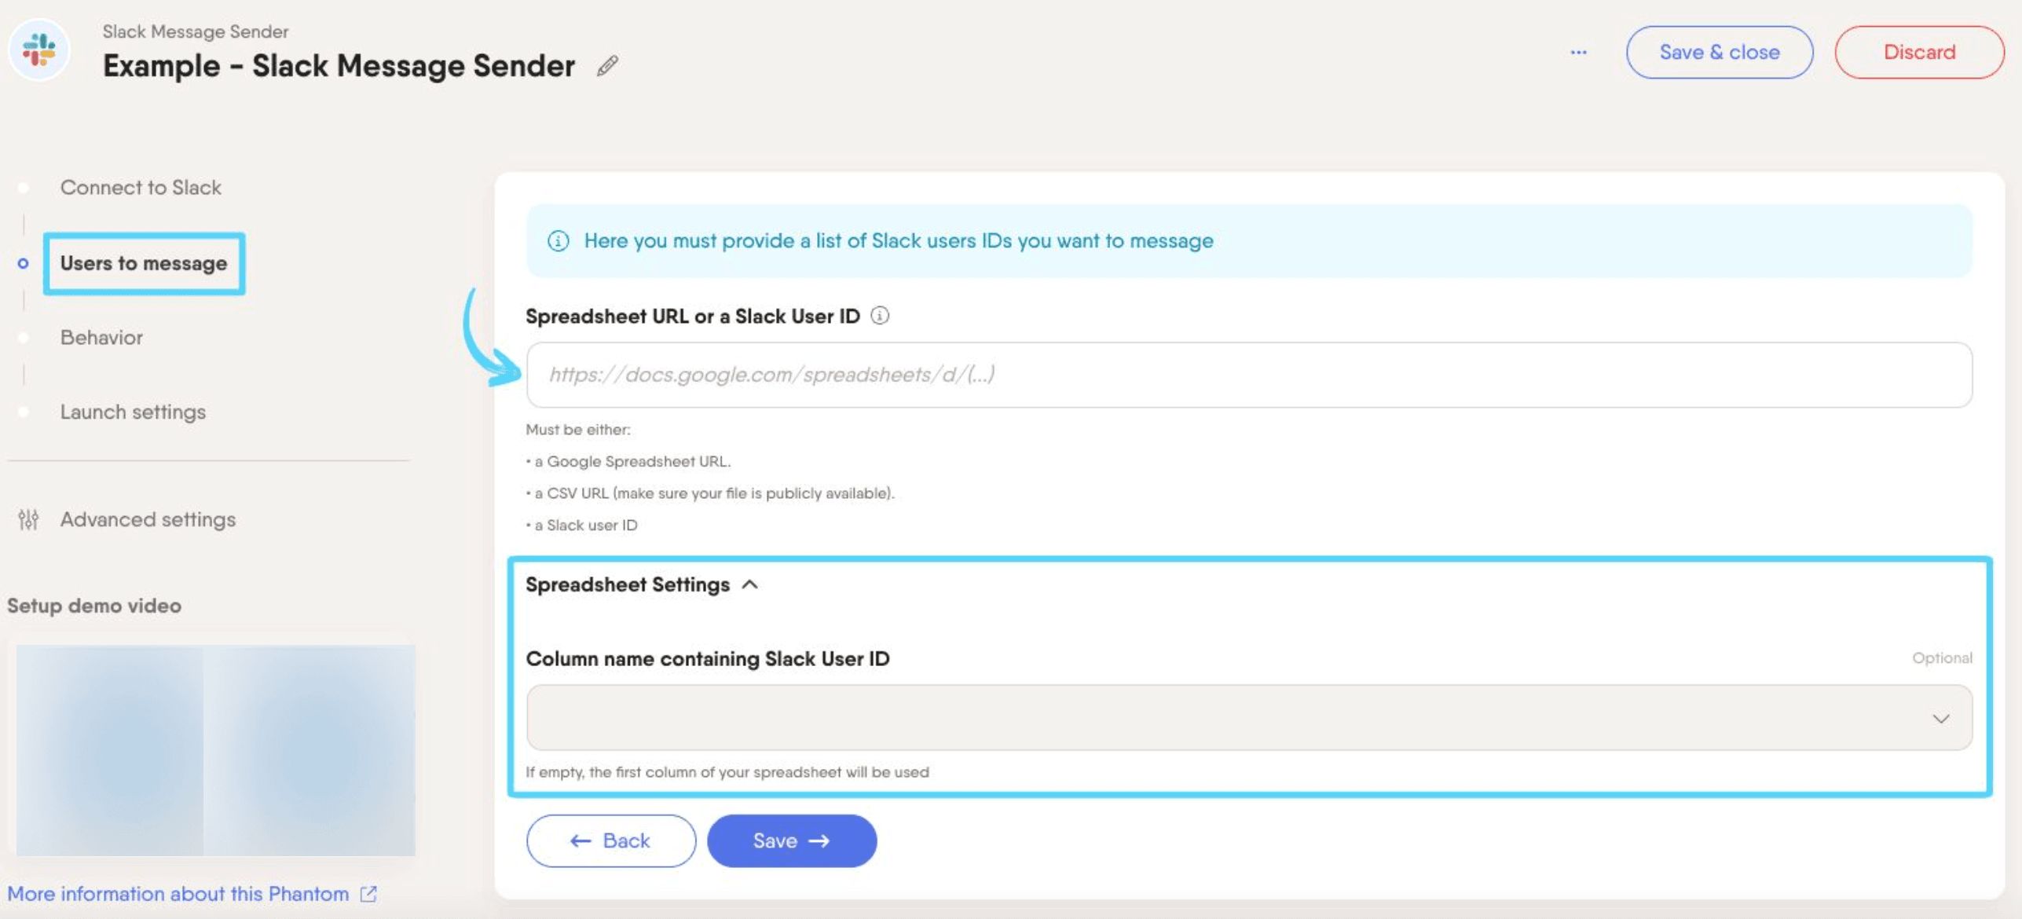Open the three-dot more options menu
The image size is (2022, 919).
click(x=1578, y=53)
